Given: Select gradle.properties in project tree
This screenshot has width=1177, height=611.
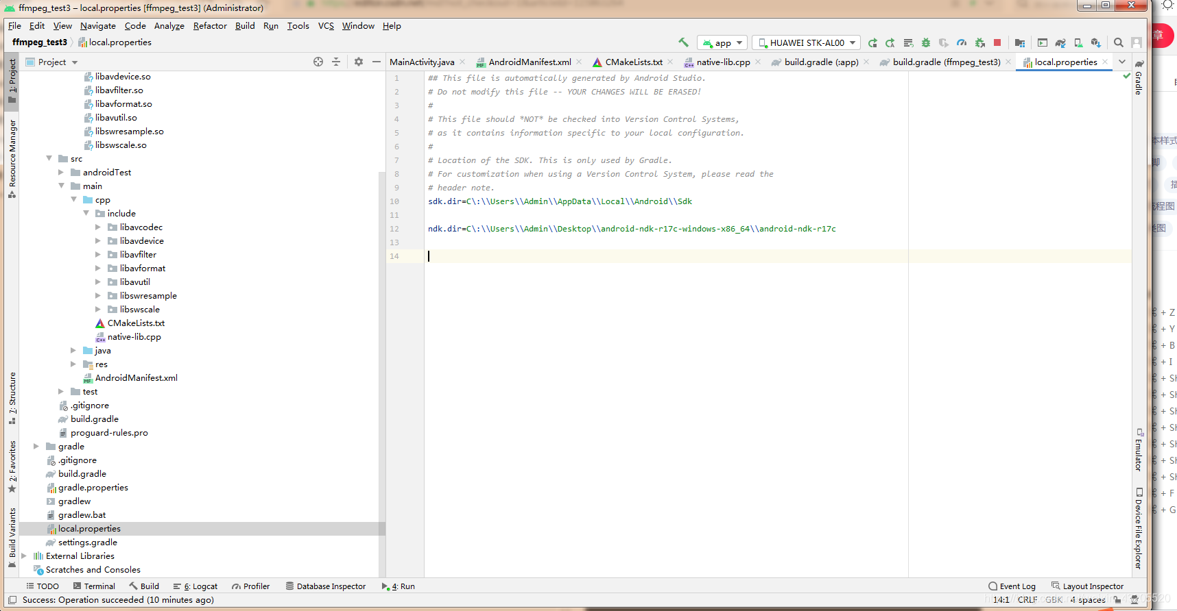Looking at the screenshot, I should [93, 487].
